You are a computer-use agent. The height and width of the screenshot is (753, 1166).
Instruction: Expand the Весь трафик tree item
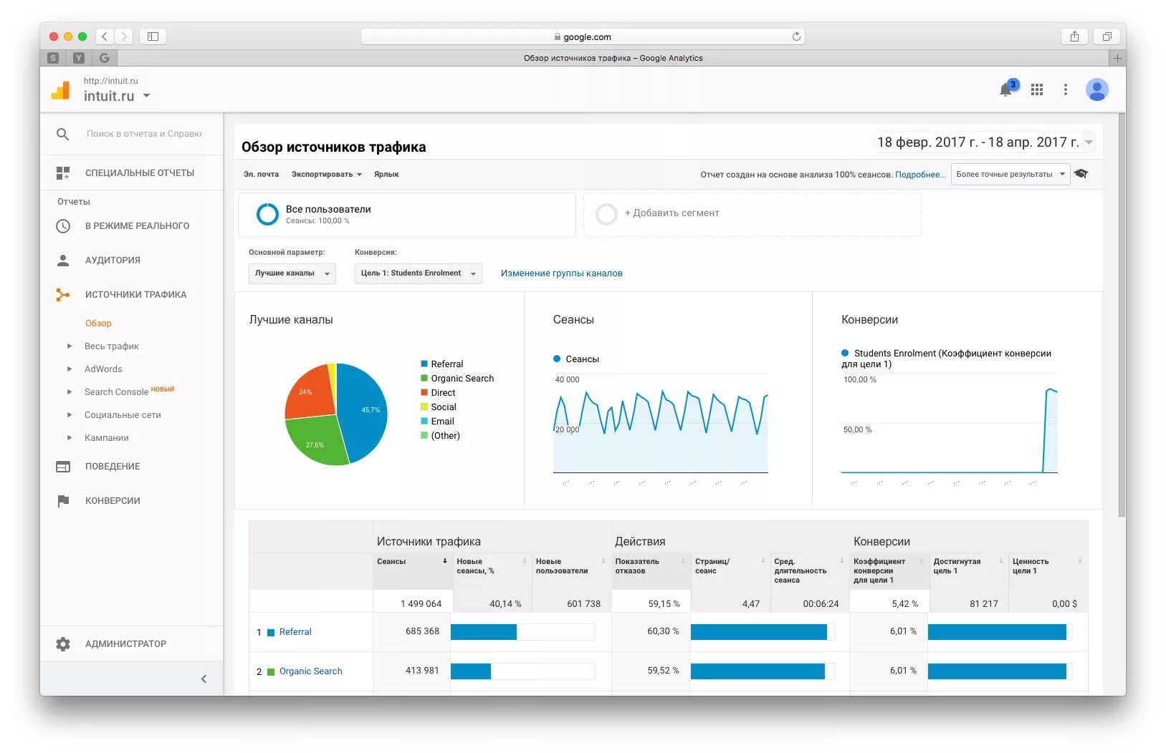pyautogui.click(x=69, y=346)
